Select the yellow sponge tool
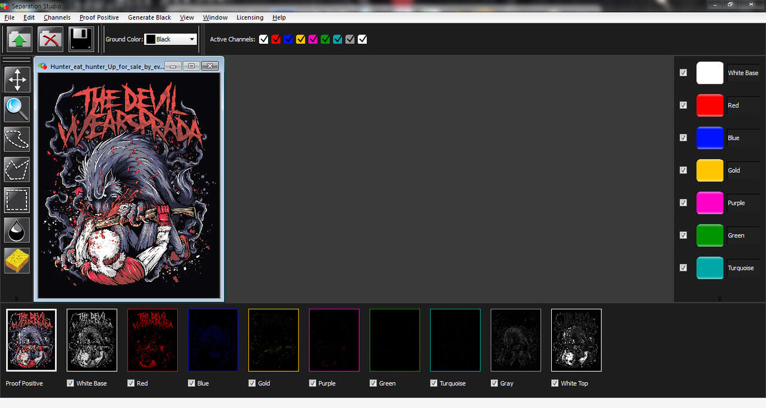The height and width of the screenshot is (408, 766). (x=17, y=260)
